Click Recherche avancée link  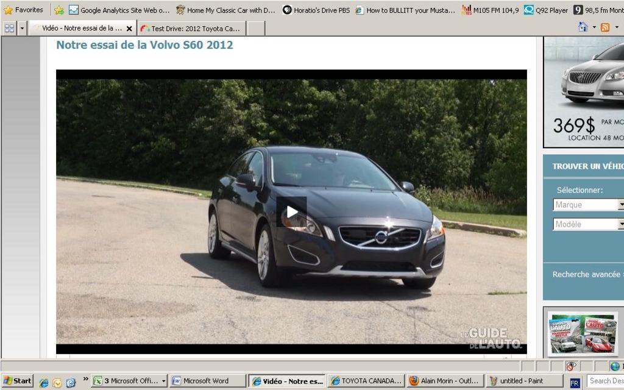[x=586, y=275]
